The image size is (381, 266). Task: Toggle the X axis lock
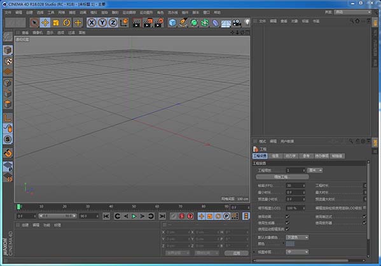[x=92, y=23]
